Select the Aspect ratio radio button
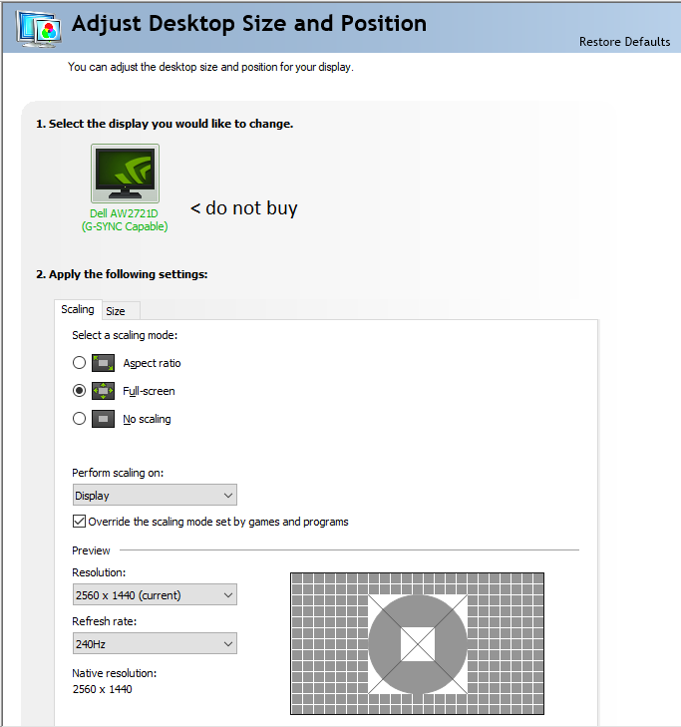Image resolution: width=681 pixels, height=727 pixels. pos(80,363)
